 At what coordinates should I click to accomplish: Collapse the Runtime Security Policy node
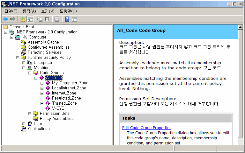tap(18, 58)
